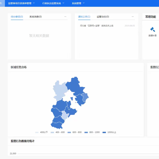This screenshot has height=159, width=159.
Task: Expand chevron beside 系统管理
Action: click(83, 3)
